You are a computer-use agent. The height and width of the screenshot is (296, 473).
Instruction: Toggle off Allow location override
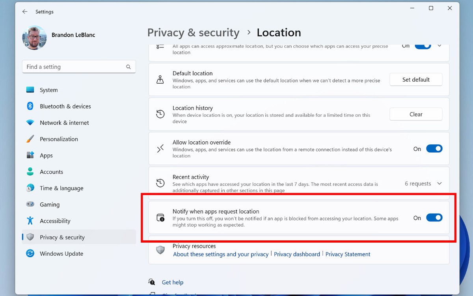[434, 148]
